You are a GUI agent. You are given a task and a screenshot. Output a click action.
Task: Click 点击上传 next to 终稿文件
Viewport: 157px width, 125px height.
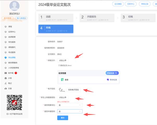coord(63,60)
